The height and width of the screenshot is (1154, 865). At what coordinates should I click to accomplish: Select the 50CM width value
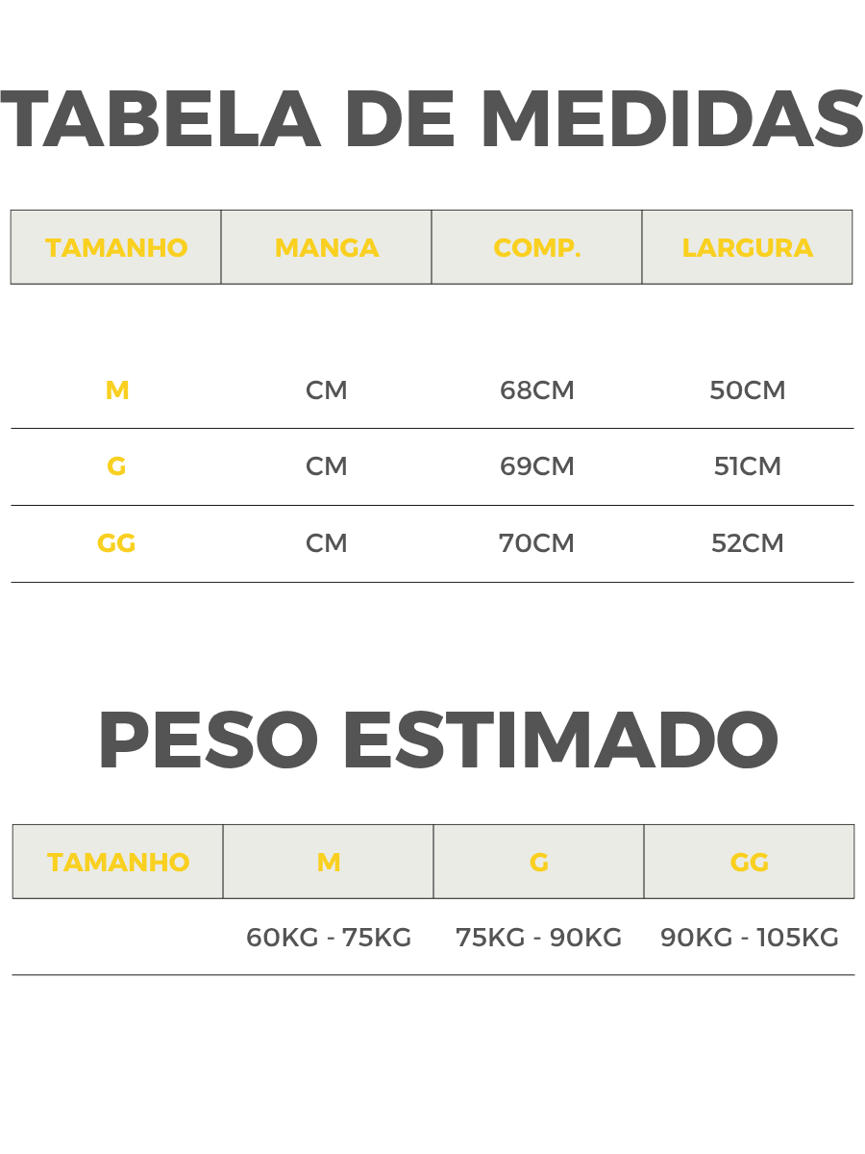click(748, 390)
